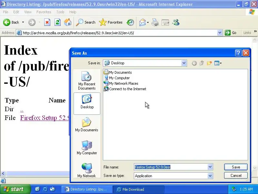Expand the Save as type dropdown arrow
Viewport: 258px width, 194px height.
(x=210, y=176)
